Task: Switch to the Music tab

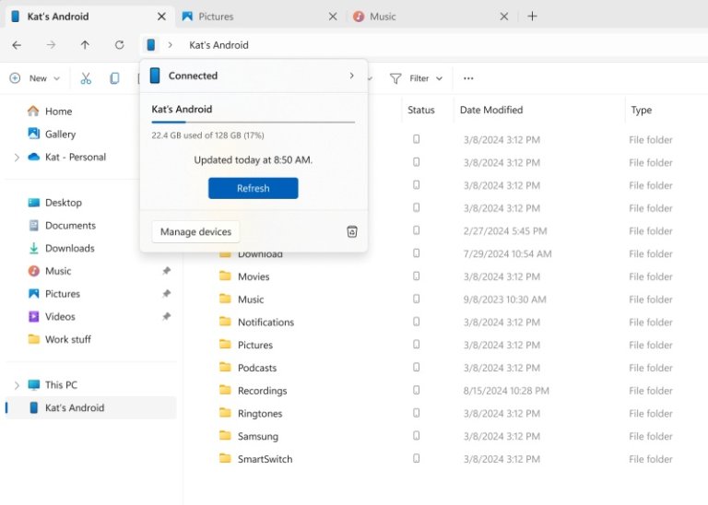Action: coord(431,17)
